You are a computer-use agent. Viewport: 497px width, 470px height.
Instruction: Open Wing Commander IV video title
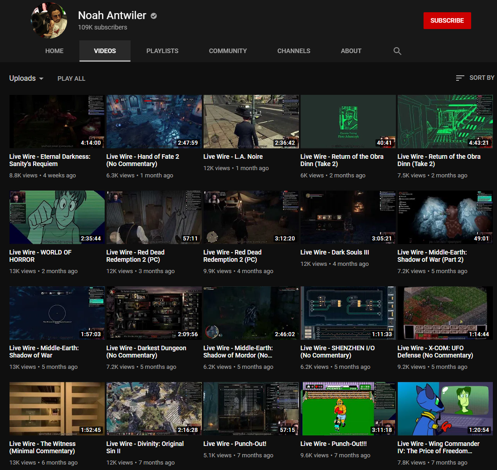point(439,447)
